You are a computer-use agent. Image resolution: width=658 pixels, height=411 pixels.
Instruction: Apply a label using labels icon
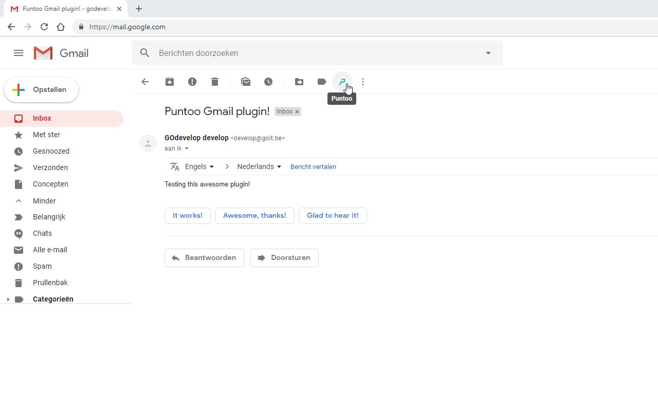pos(322,81)
